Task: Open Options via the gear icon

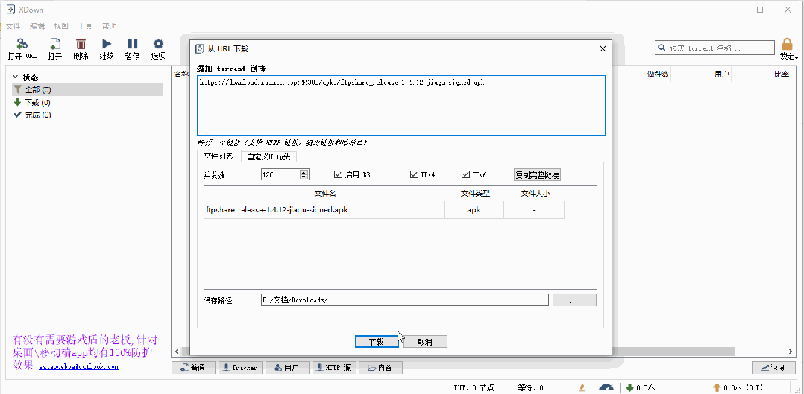Action: click(x=158, y=45)
